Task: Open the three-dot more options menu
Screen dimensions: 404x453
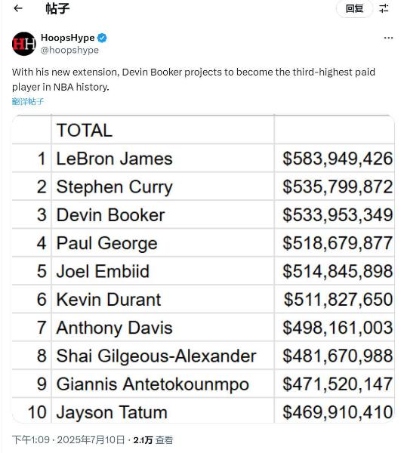Action: tap(388, 38)
